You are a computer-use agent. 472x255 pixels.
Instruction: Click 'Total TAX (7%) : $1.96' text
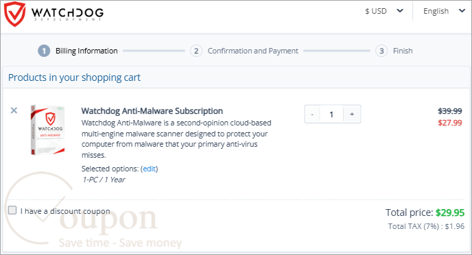(x=426, y=226)
